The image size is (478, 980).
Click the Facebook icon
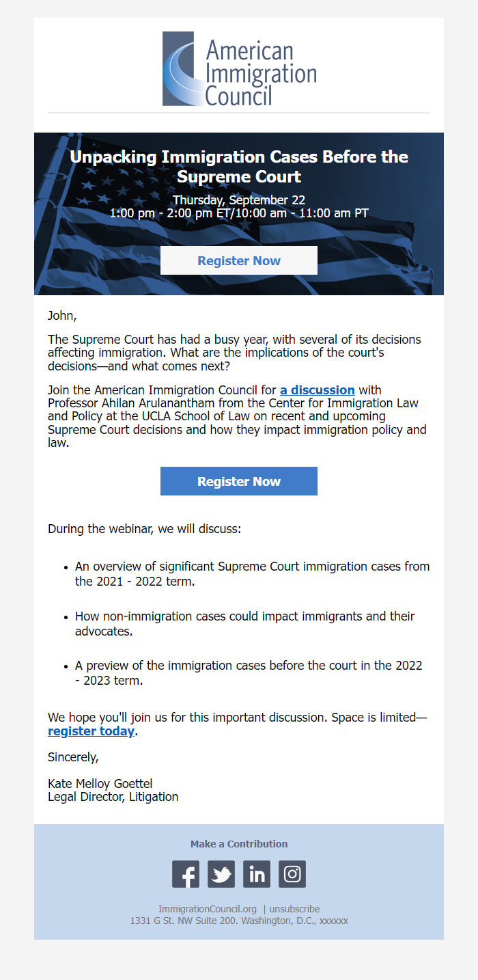click(185, 873)
